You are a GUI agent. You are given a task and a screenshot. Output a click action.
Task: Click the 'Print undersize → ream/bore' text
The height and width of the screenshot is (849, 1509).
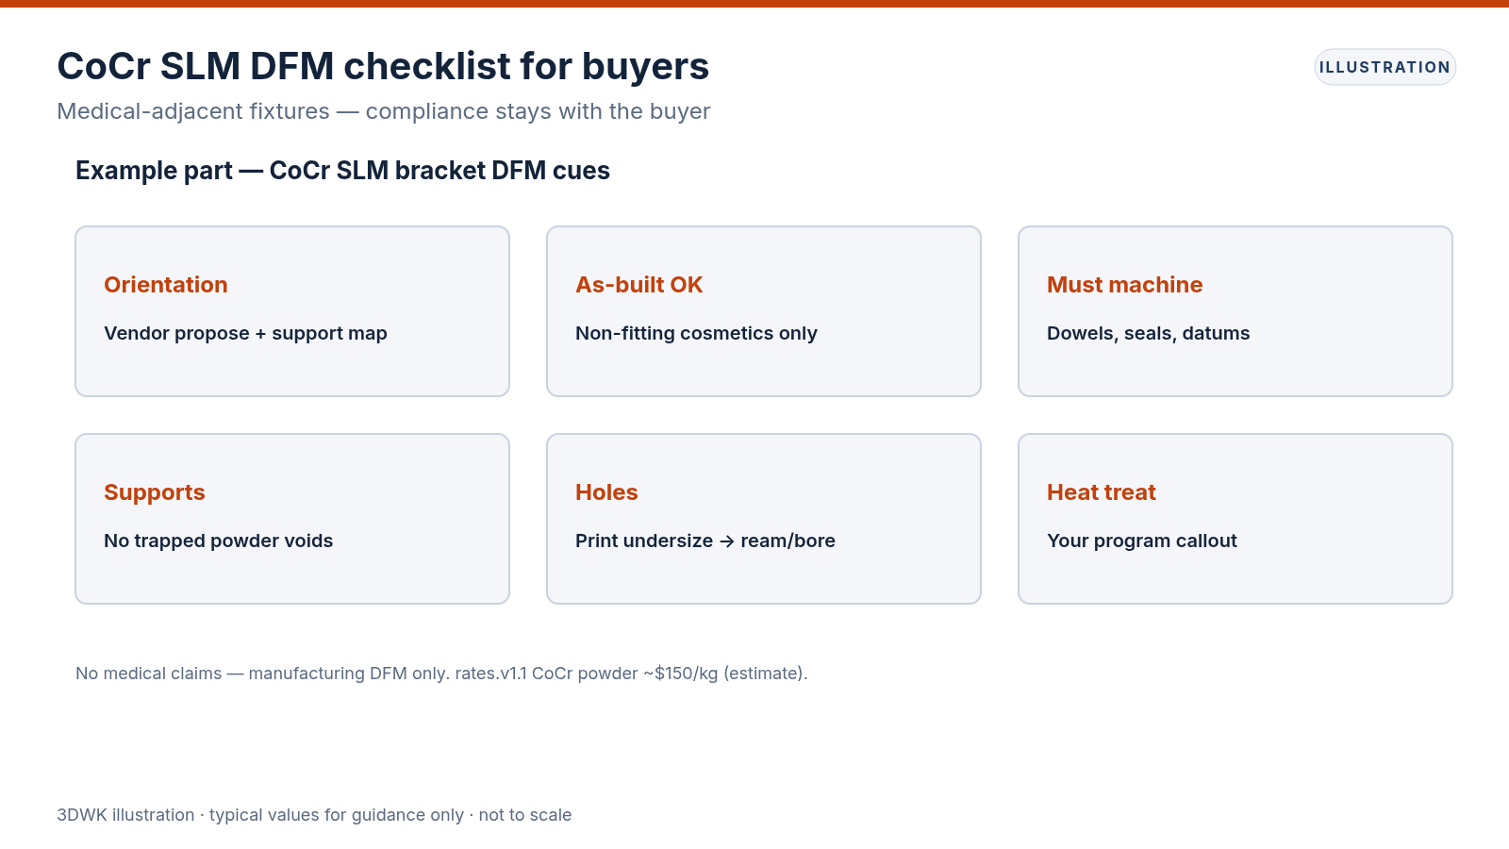(x=705, y=541)
